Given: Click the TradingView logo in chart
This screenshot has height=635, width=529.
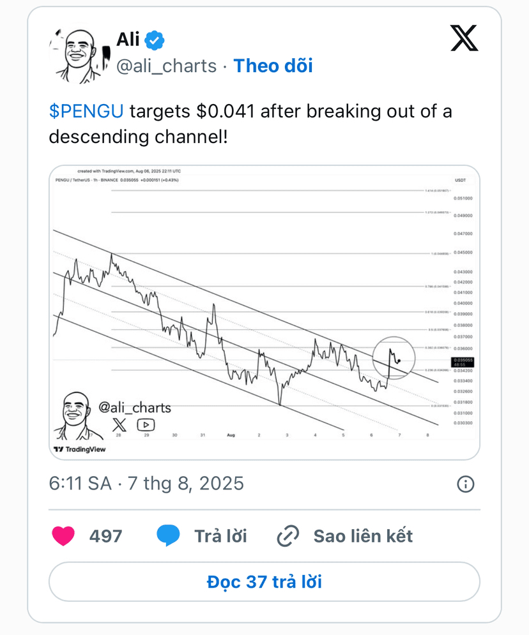Looking at the screenshot, I should [x=80, y=449].
